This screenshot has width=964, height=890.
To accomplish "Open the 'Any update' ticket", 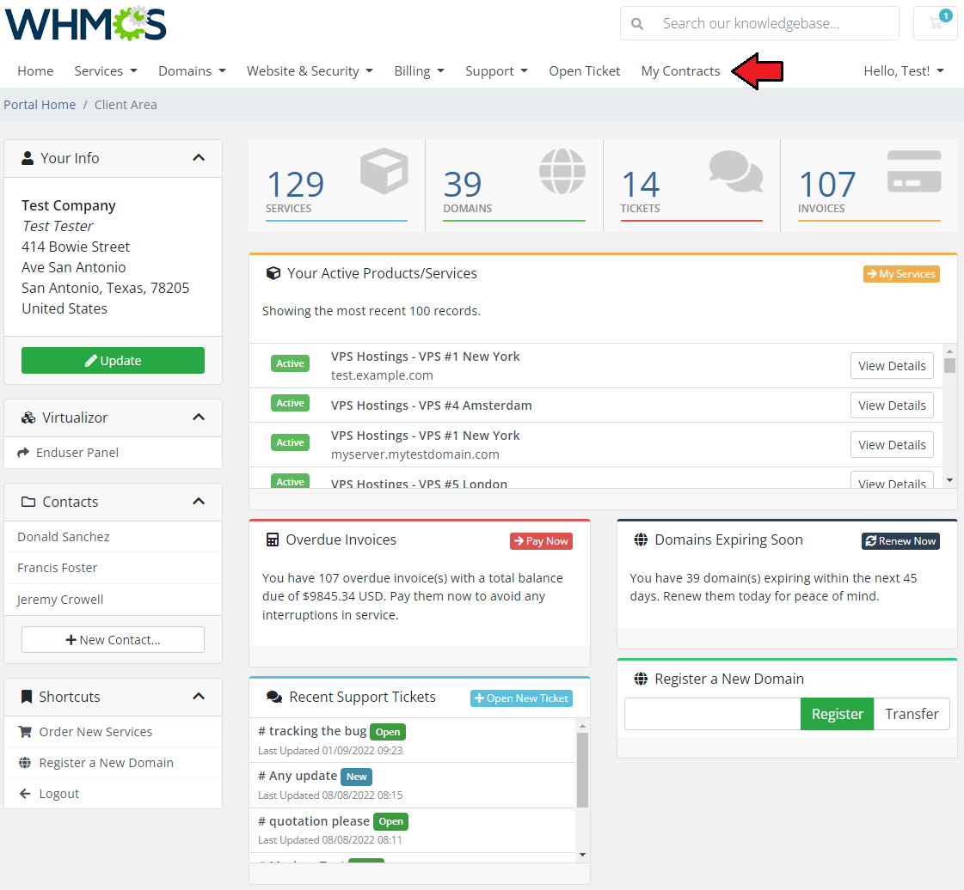I will pyautogui.click(x=298, y=776).
